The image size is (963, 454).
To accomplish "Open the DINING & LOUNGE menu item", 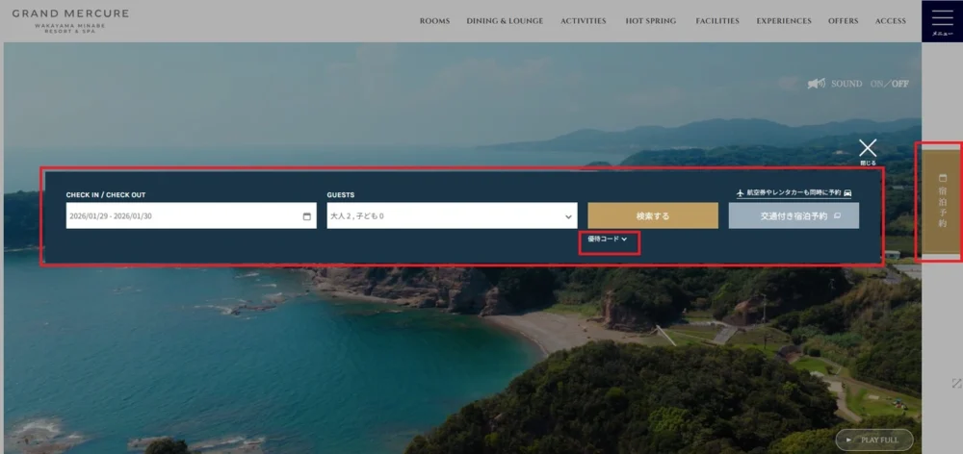I will [x=505, y=21].
